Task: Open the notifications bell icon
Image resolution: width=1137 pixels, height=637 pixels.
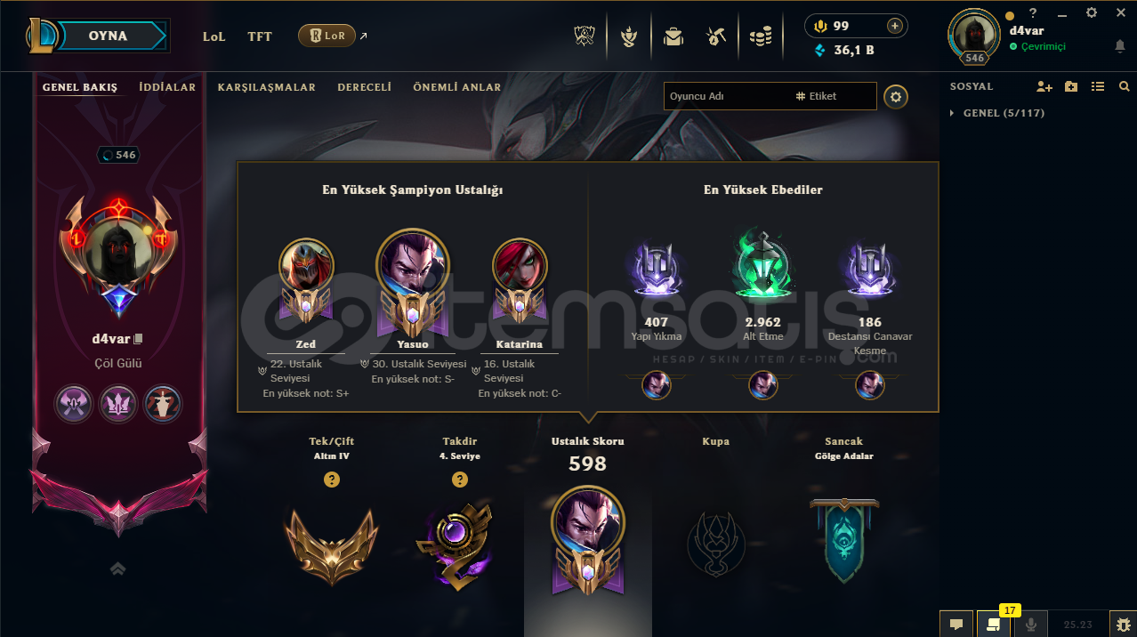Action: coord(1119,46)
